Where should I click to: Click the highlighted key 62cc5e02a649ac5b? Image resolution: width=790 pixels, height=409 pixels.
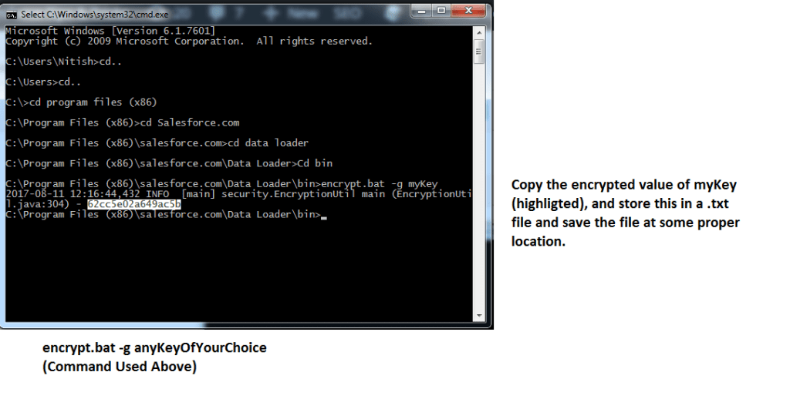[x=133, y=204]
